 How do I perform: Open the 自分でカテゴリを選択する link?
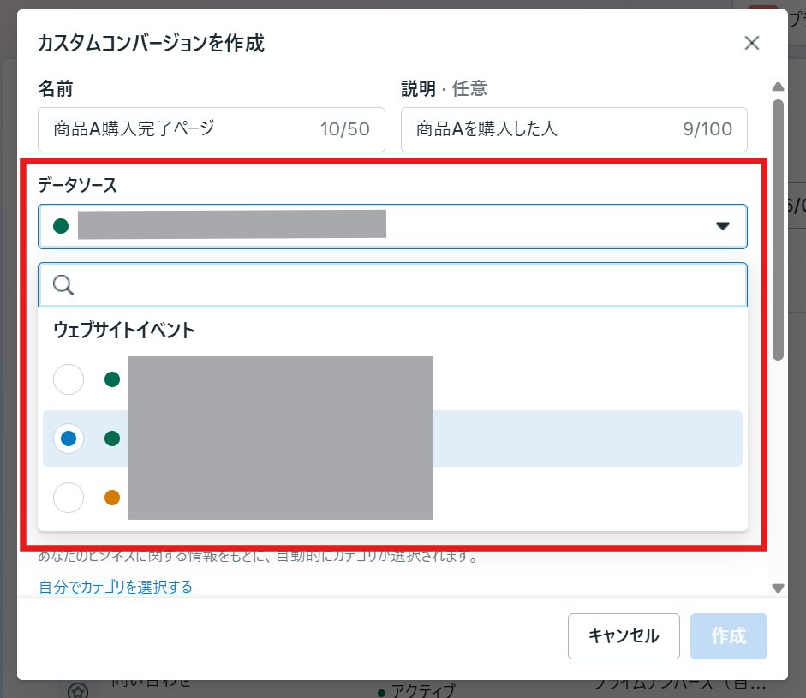(x=115, y=587)
